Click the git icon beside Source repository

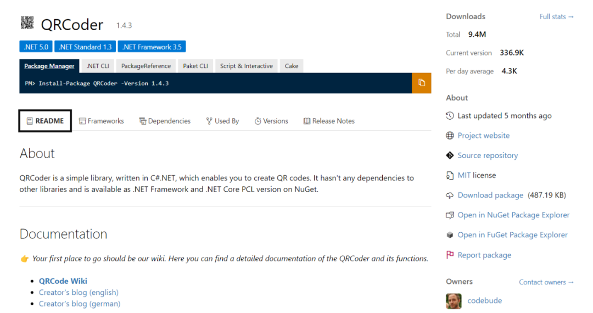(450, 155)
